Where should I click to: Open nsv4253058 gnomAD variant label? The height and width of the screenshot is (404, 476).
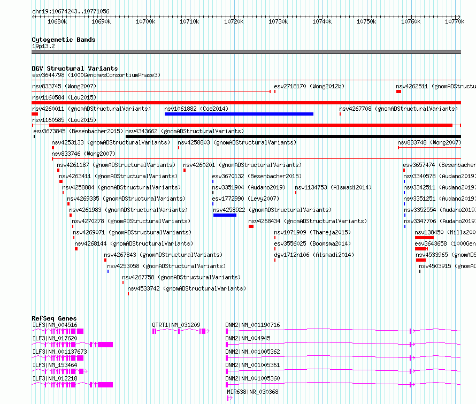(x=166, y=266)
